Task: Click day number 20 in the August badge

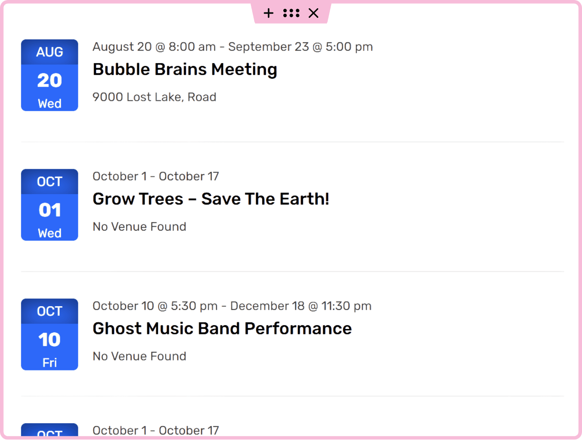Action: (49, 80)
